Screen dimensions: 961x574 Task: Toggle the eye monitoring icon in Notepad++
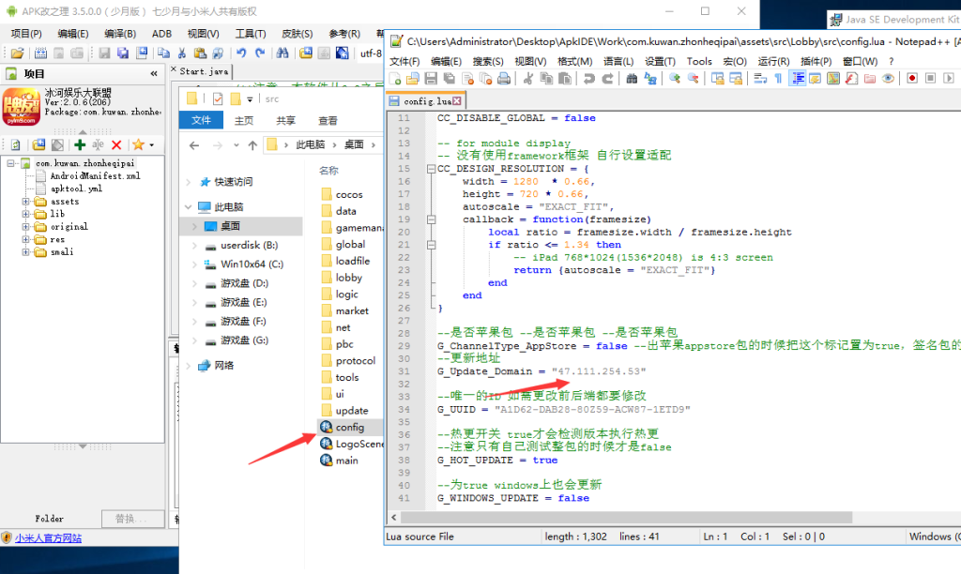coord(888,79)
